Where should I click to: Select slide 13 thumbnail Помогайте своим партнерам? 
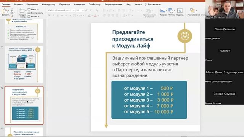pyautogui.click(x=24, y=132)
